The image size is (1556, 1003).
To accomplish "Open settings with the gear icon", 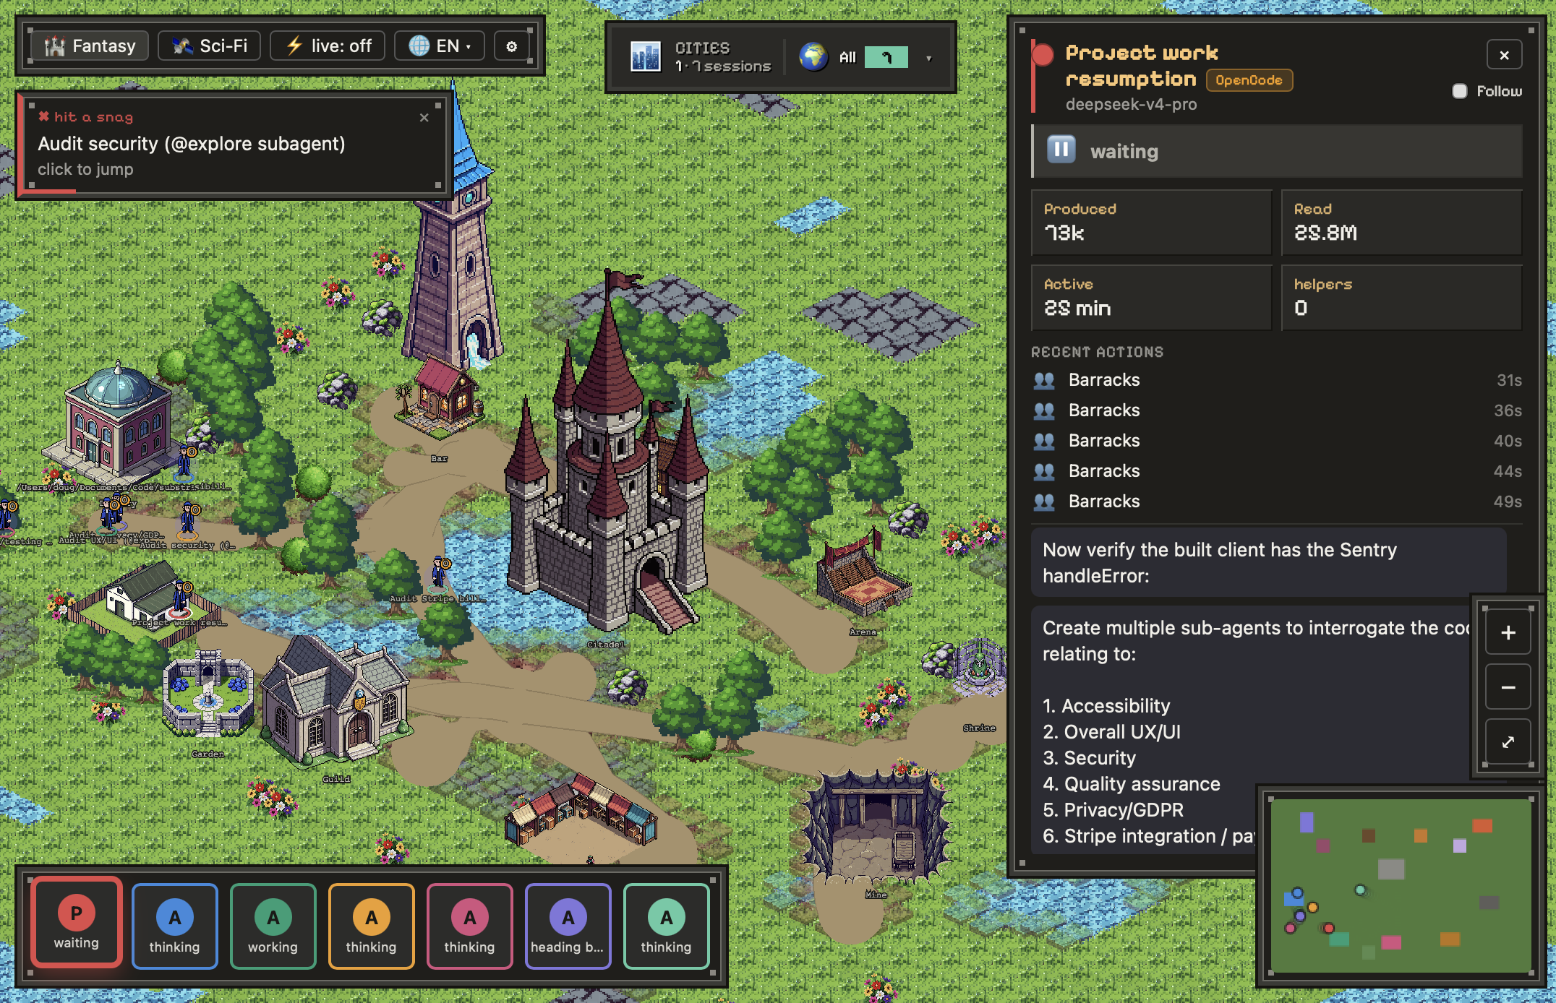I will click(x=512, y=46).
